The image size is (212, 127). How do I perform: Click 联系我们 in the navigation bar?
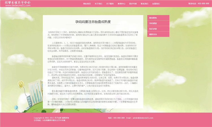click(144, 4)
